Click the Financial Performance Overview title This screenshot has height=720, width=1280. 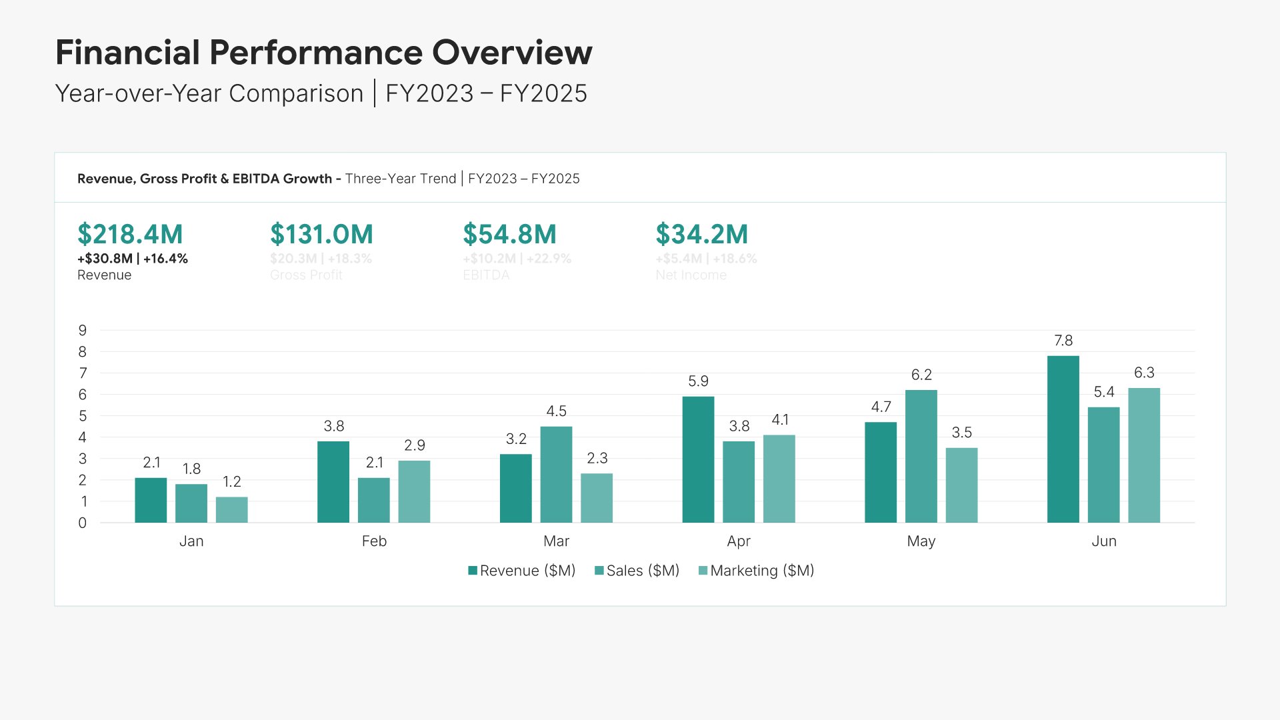[x=323, y=53]
